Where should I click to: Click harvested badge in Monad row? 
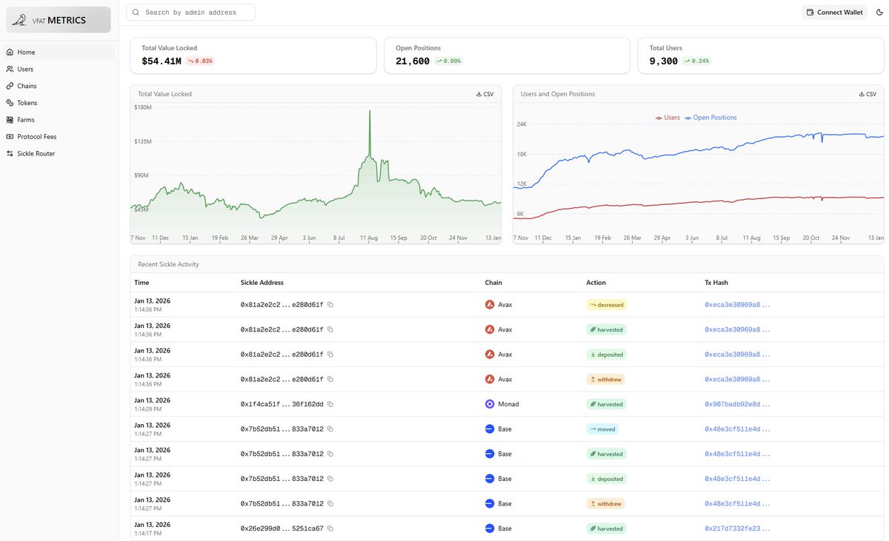click(606, 404)
